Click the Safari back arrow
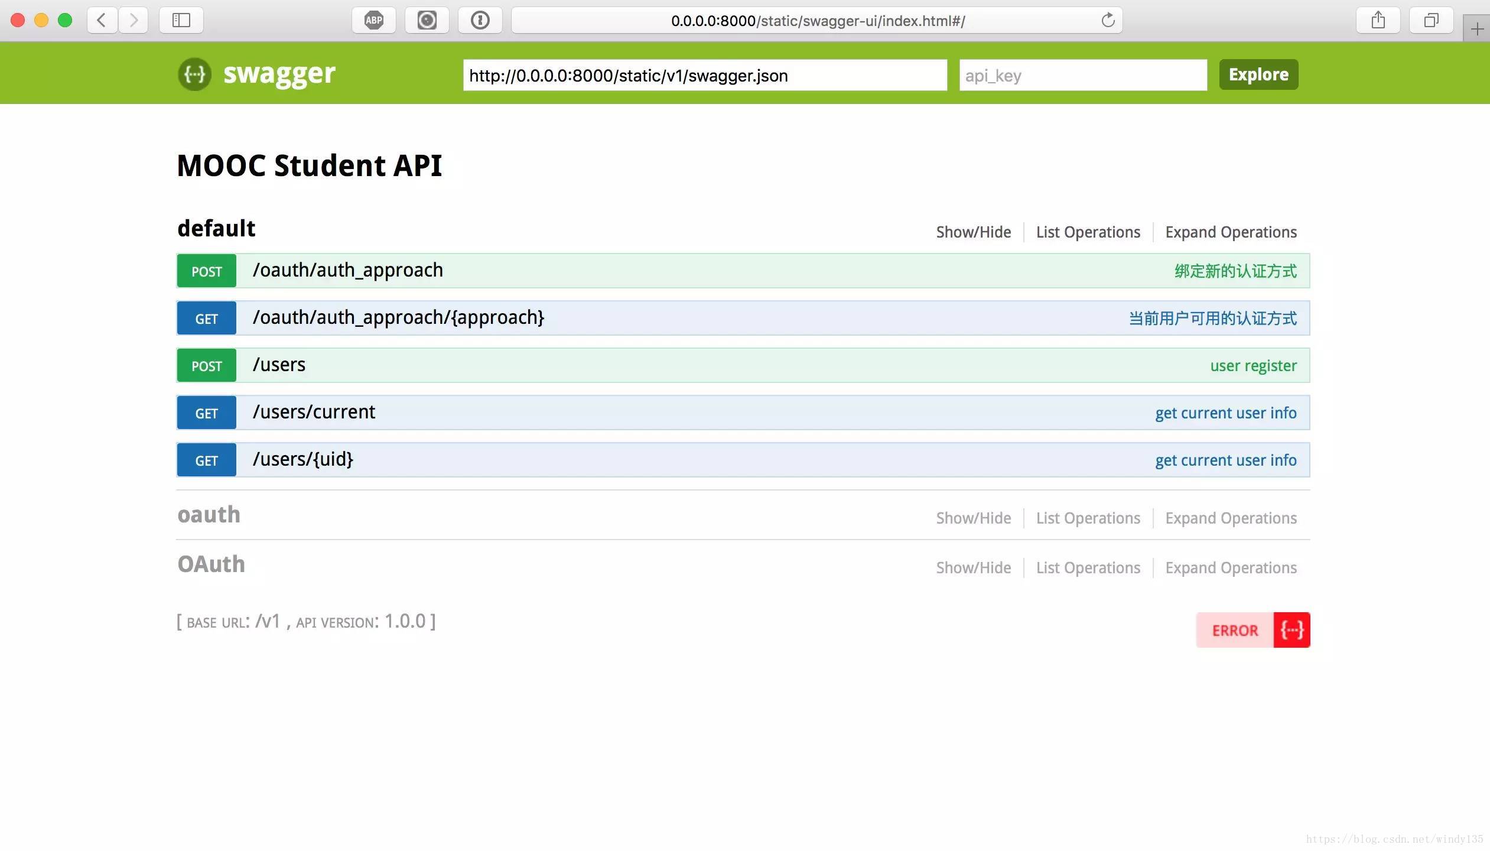Screen dimensions: 1490x851 point(102,21)
